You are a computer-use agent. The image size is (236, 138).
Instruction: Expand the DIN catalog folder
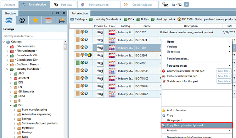[x=11, y=83]
